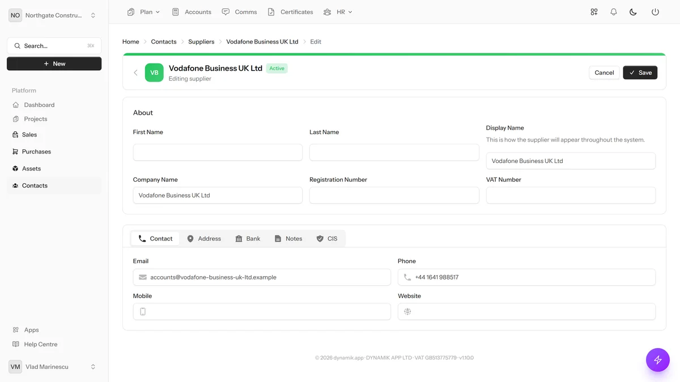Click the VM user avatar
680x382 pixels.
(x=15, y=367)
